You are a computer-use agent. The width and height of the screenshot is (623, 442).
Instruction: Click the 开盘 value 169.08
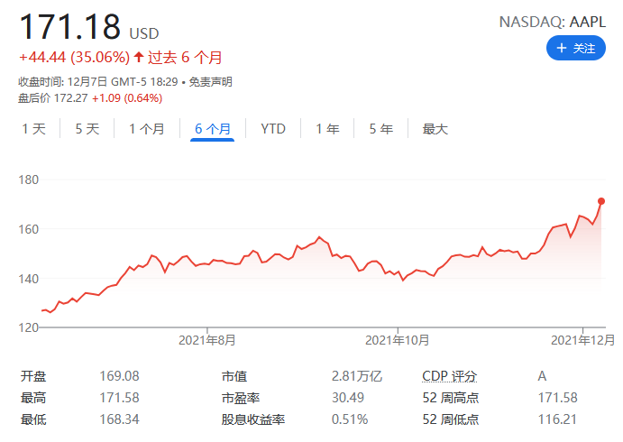coord(119,376)
